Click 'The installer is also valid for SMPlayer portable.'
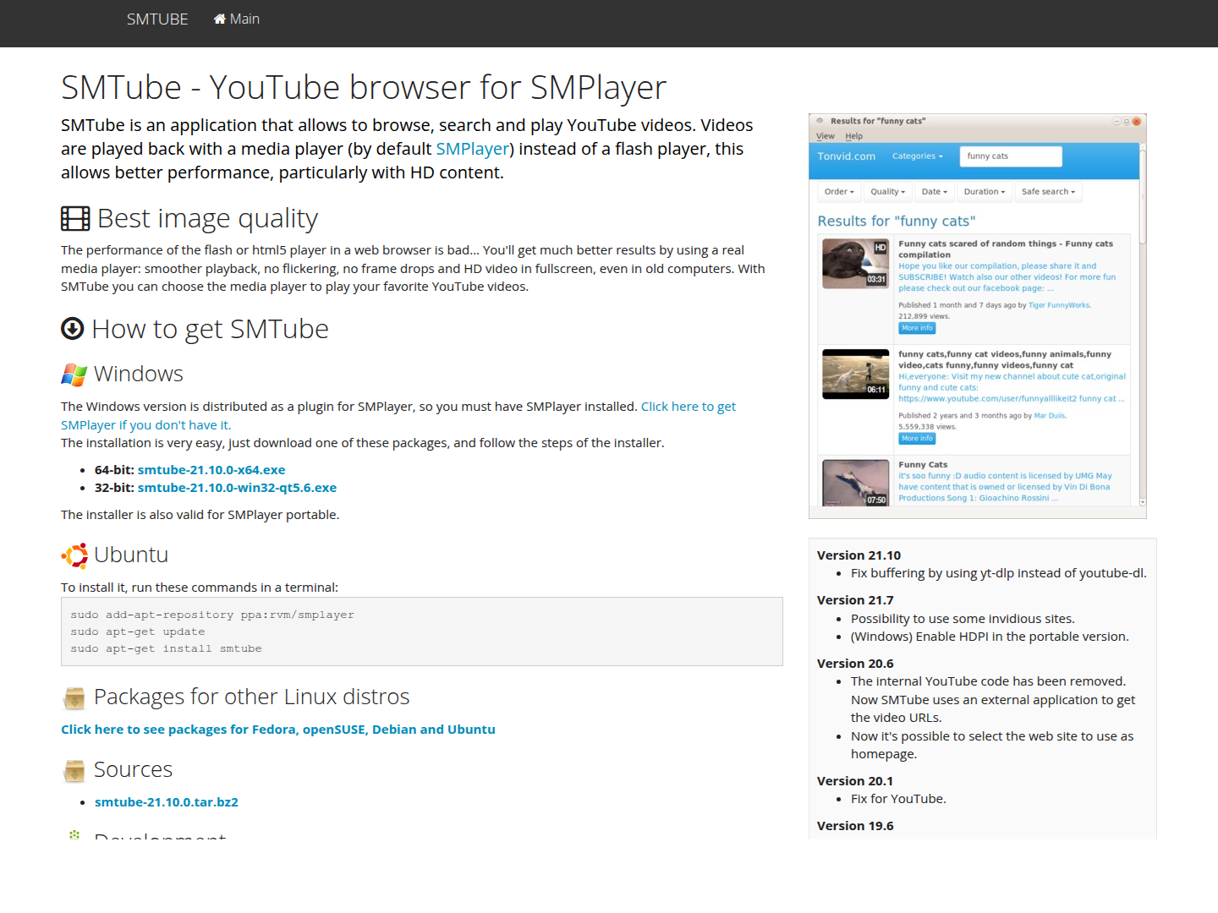The image size is (1218, 913). 200,515
